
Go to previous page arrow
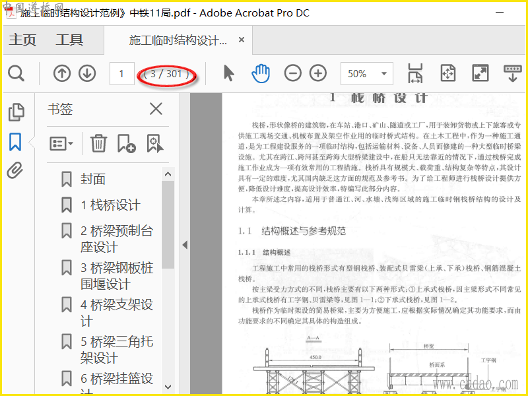[62, 73]
